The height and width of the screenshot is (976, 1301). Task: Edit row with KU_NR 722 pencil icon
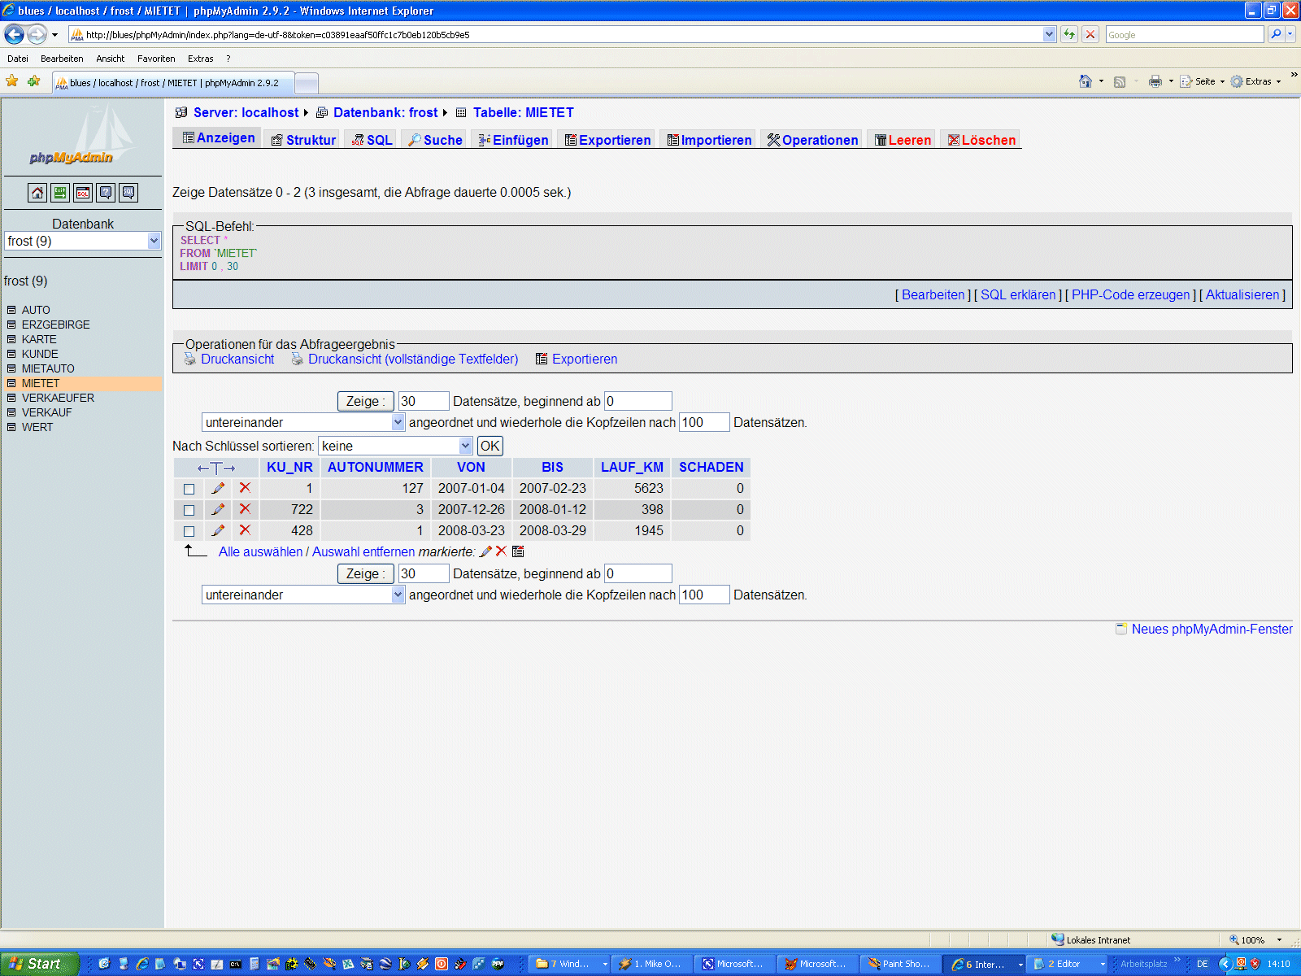[218, 509]
